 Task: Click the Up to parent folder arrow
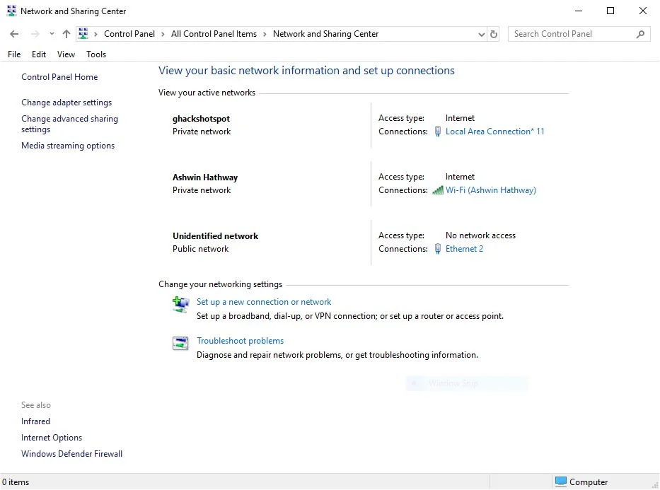[x=66, y=34]
